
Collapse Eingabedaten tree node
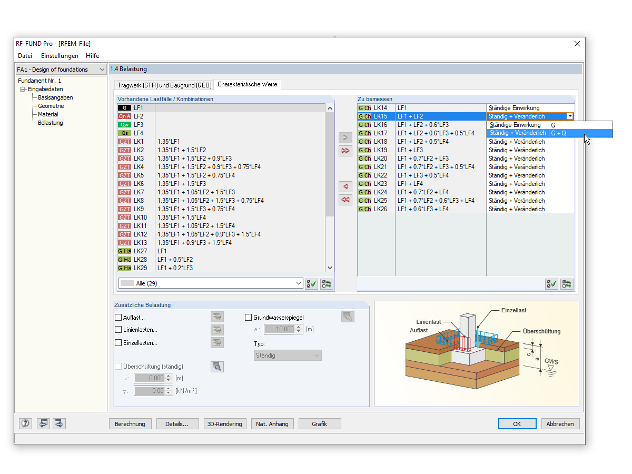(x=23, y=90)
